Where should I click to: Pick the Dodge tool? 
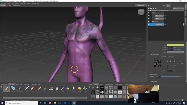[x=62, y=89]
